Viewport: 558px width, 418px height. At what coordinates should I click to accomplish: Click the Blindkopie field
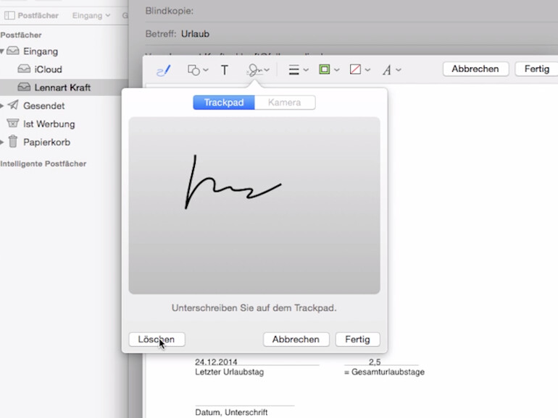click(351, 11)
